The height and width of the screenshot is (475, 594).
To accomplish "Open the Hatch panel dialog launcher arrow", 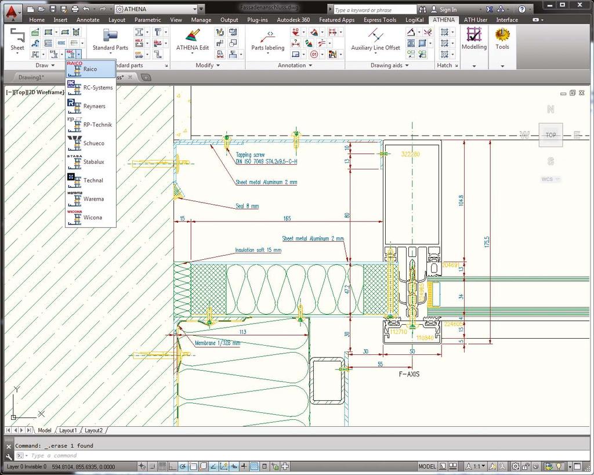I will pyautogui.click(x=456, y=66).
